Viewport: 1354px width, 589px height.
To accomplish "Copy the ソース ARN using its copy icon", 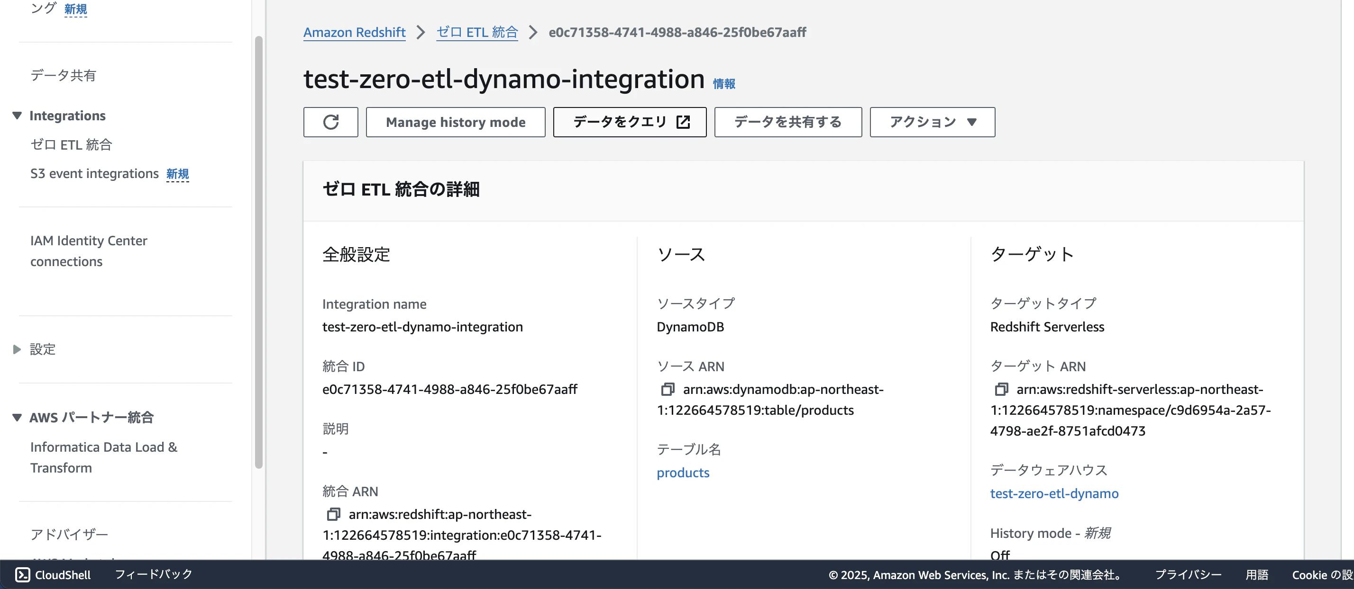I will point(668,390).
